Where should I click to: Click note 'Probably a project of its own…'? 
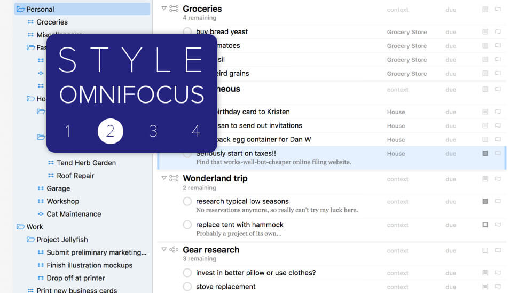pos(239,233)
